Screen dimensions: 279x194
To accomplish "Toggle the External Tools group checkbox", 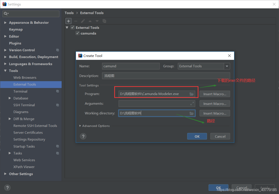I will click(73, 28).
